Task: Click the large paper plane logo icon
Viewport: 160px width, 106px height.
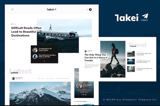Action: (145, 17)
